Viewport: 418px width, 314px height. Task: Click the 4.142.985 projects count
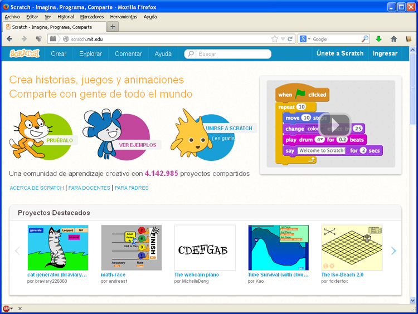tap(161, 173)
